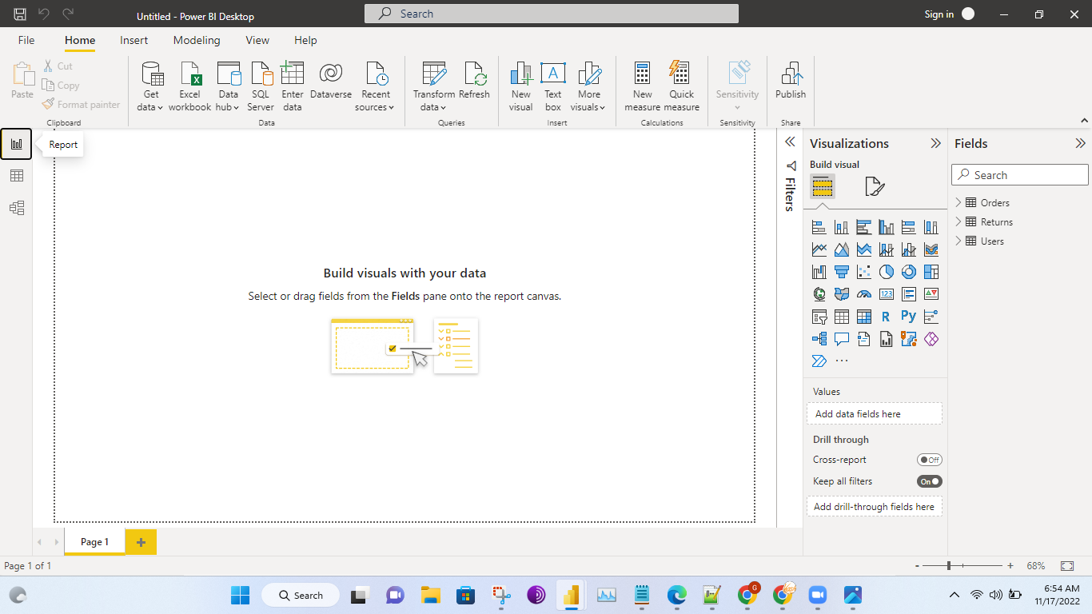Screen dimensions: 1092x614
Task: Select the Power Automate visual
Action: tap(819, 361)
